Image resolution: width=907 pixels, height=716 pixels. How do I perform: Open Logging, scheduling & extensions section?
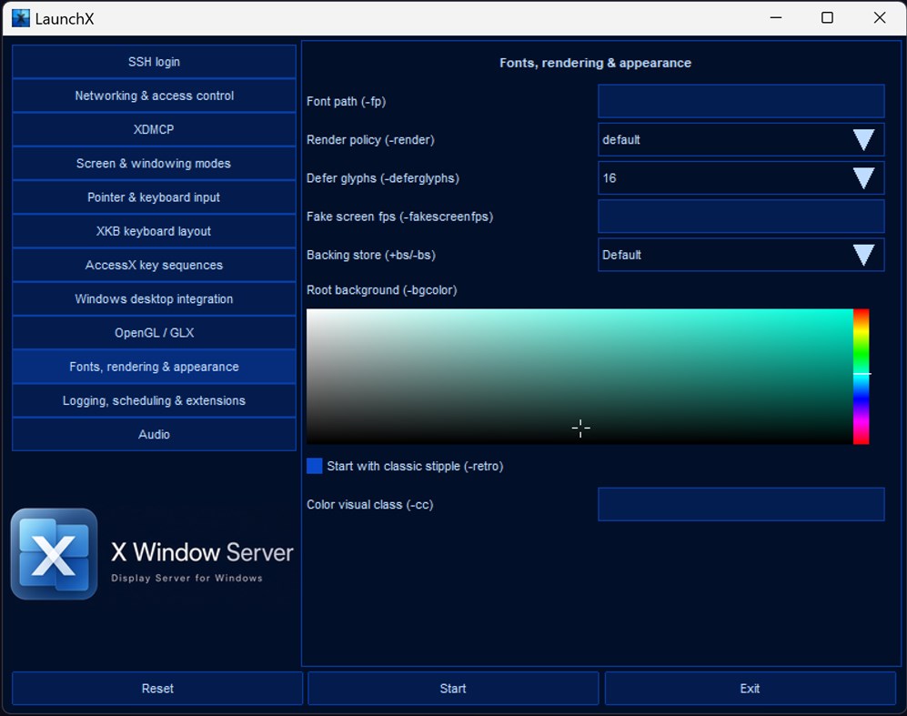tap(154, 400)
